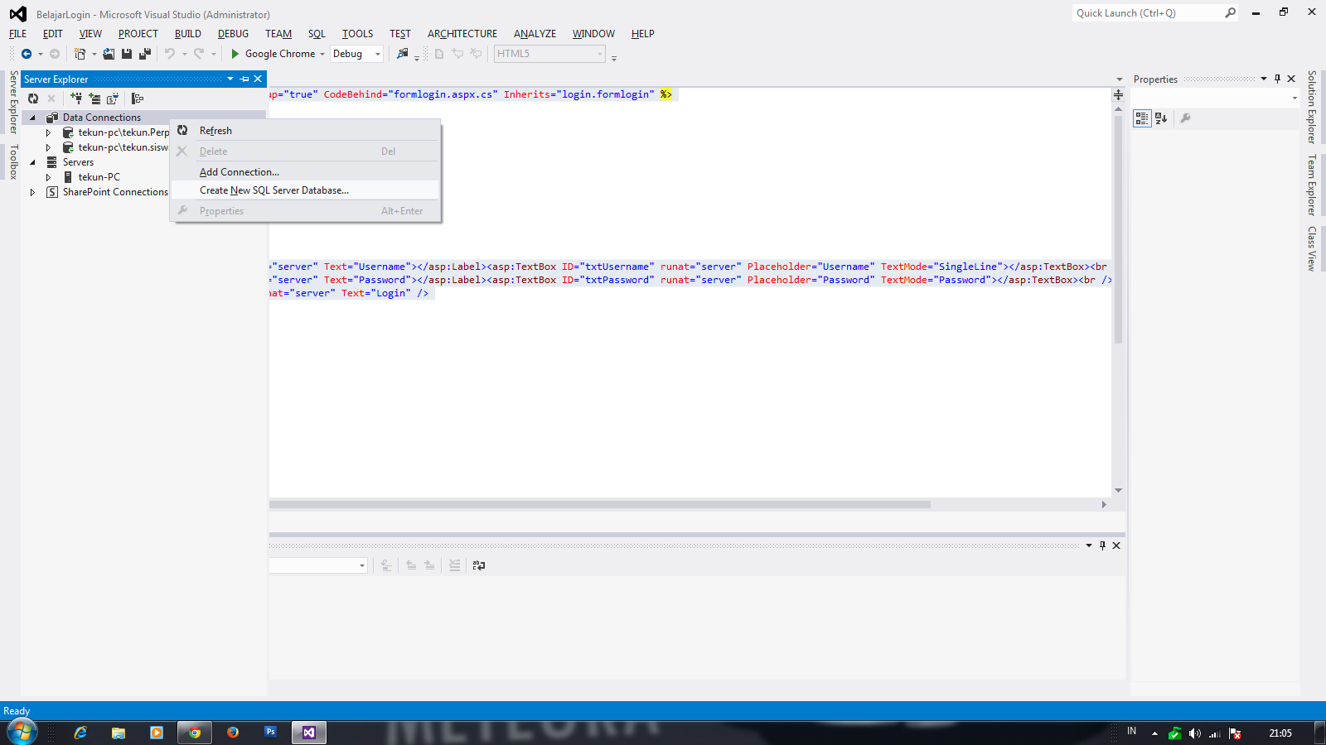Viewport: 1326px width, 745px height.
Task: Expand the SharePoint Connections node
Action: point(31,191)
